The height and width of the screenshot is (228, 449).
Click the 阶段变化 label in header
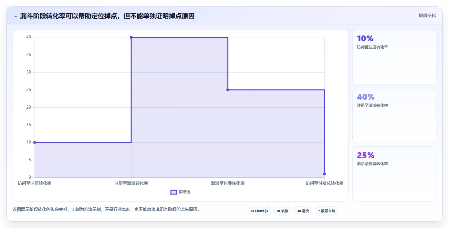tap(427, 15)
